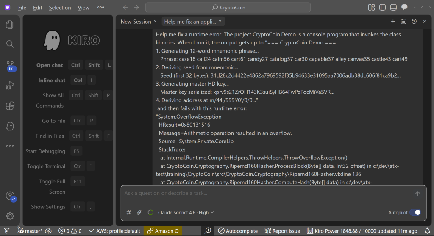The height and width of the screenshot is (236, 434).
Task: Open the Search view in activity bar
Action: pyautogui.click(x=10, y=44)
